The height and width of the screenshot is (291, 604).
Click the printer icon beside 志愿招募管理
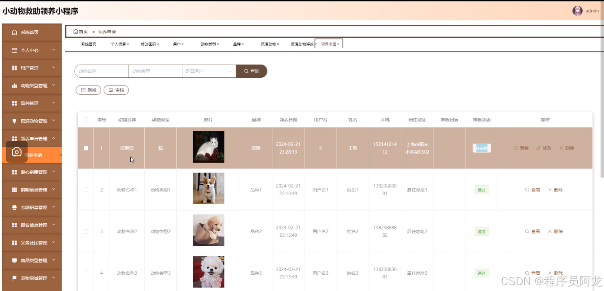coord(14,207)
